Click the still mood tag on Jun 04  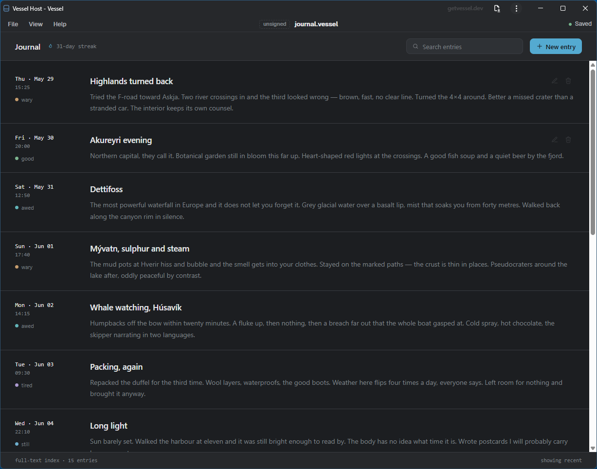click(x=22, y=444)
